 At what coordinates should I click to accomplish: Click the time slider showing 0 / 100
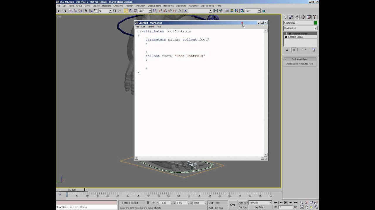72,190
